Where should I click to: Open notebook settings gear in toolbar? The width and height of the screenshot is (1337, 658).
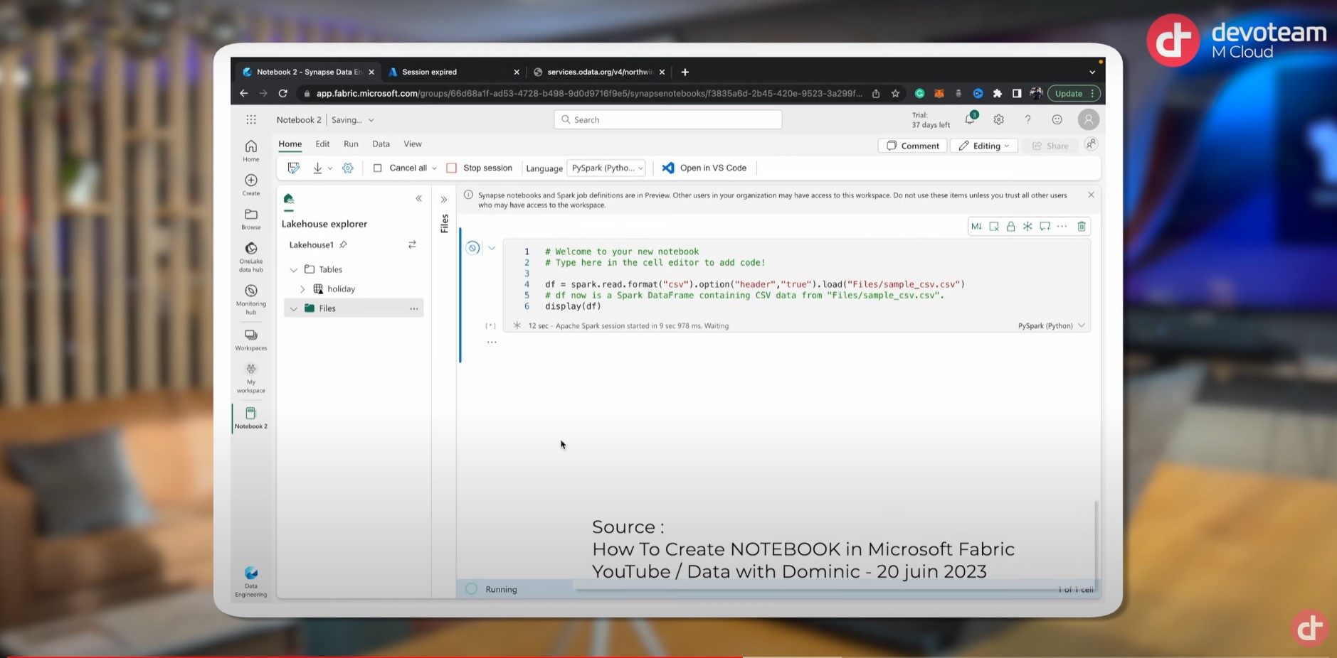point(347,168)
